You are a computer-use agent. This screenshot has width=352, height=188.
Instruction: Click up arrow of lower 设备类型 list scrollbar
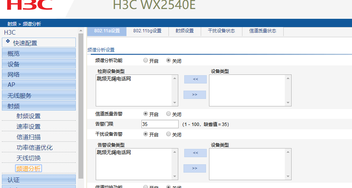point(288,152)
